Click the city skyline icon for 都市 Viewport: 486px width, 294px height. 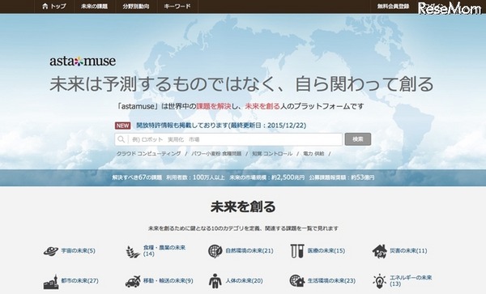(x=51, y=281)
